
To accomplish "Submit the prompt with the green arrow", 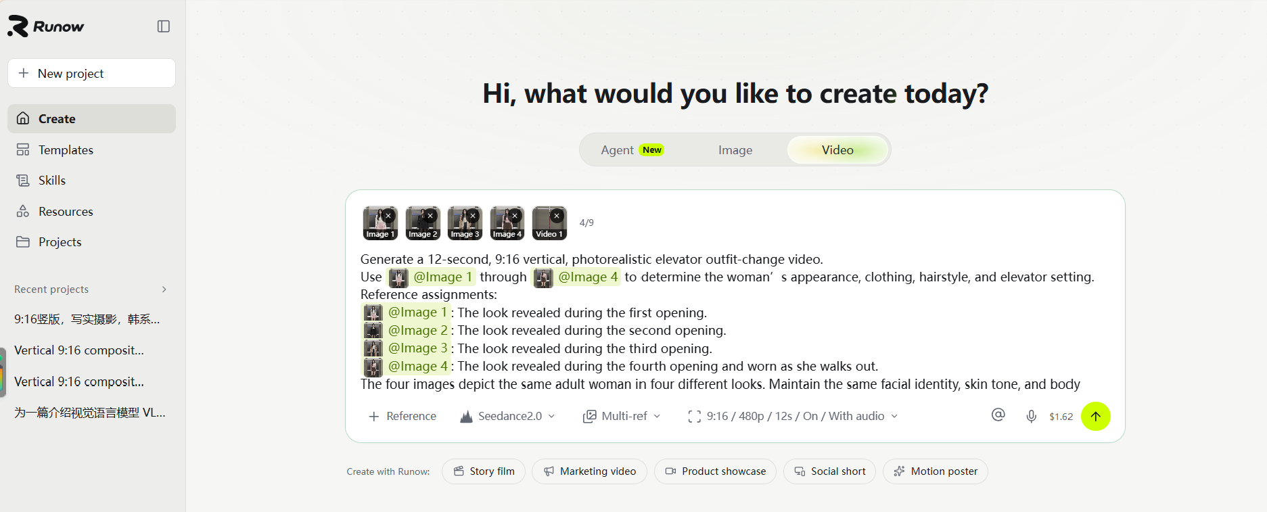I will (x=1096, y=416).
